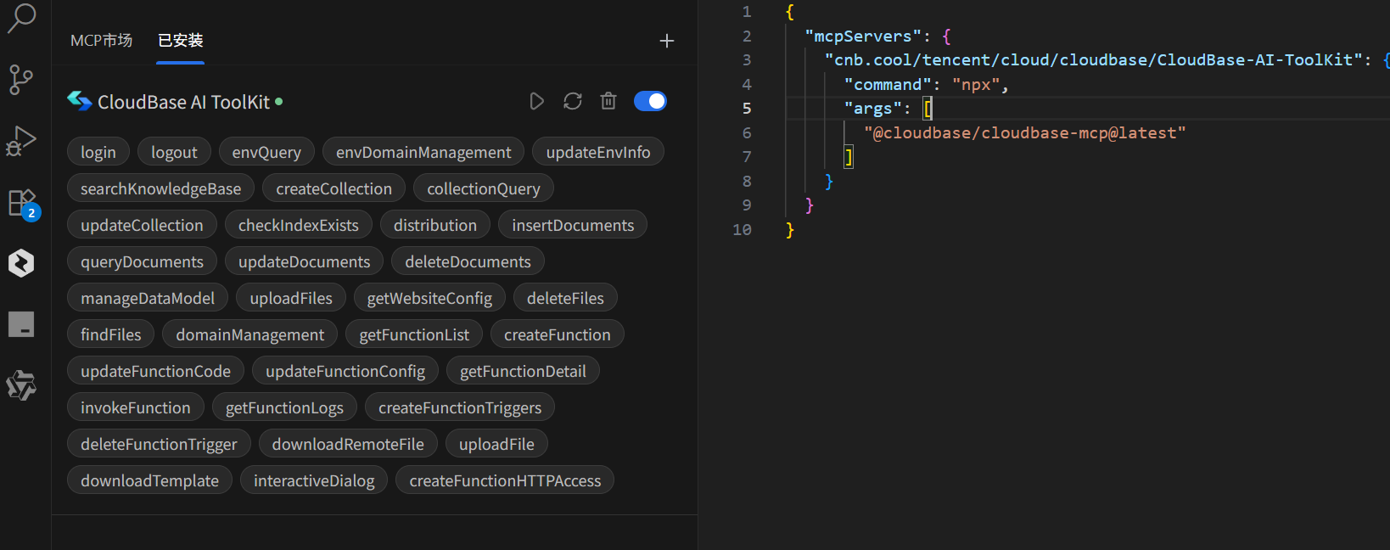The image size is (1390, 550).
Task: Open the Source Control view
Action: pyautogui.click(x=21, y=80)
